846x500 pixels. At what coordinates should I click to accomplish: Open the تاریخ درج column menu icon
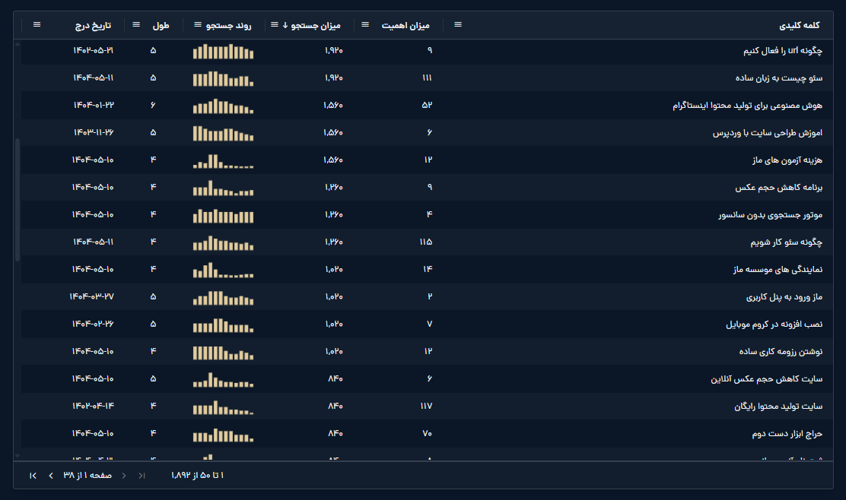point(37,25)
